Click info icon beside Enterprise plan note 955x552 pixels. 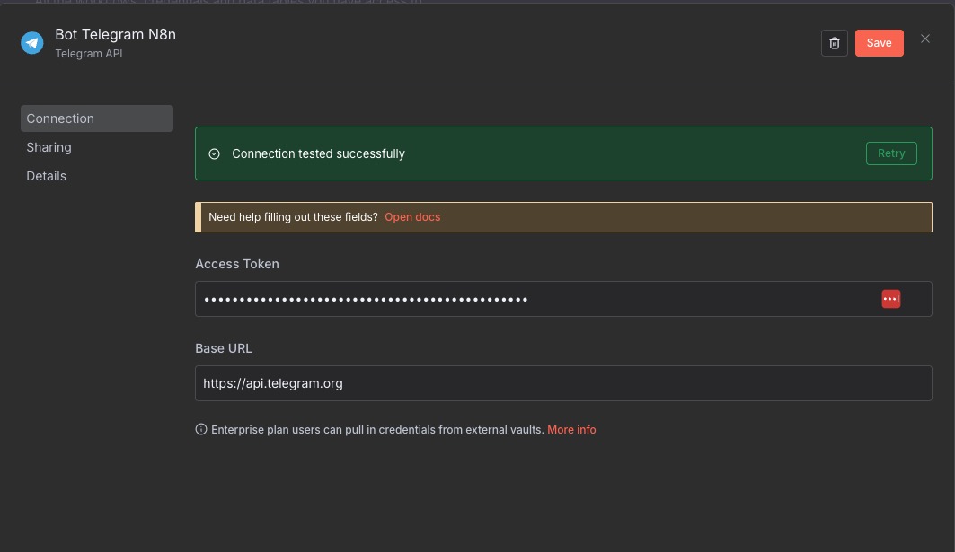click(201, 429)
